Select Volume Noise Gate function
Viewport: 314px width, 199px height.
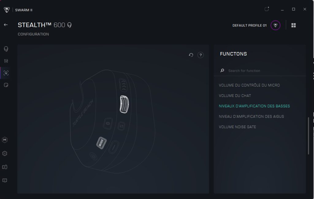pos(237,127)
